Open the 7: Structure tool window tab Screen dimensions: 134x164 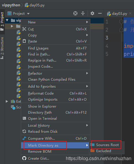pos(2,48)
